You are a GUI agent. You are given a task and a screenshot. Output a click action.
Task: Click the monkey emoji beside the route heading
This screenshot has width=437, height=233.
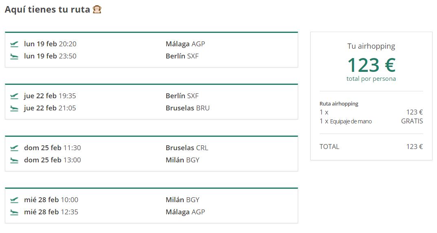click(97, 9)
